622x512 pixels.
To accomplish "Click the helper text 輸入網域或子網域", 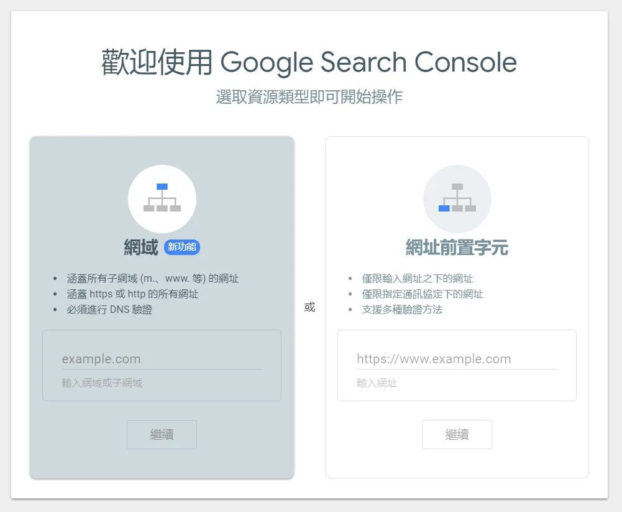I will tap(102, 383).
